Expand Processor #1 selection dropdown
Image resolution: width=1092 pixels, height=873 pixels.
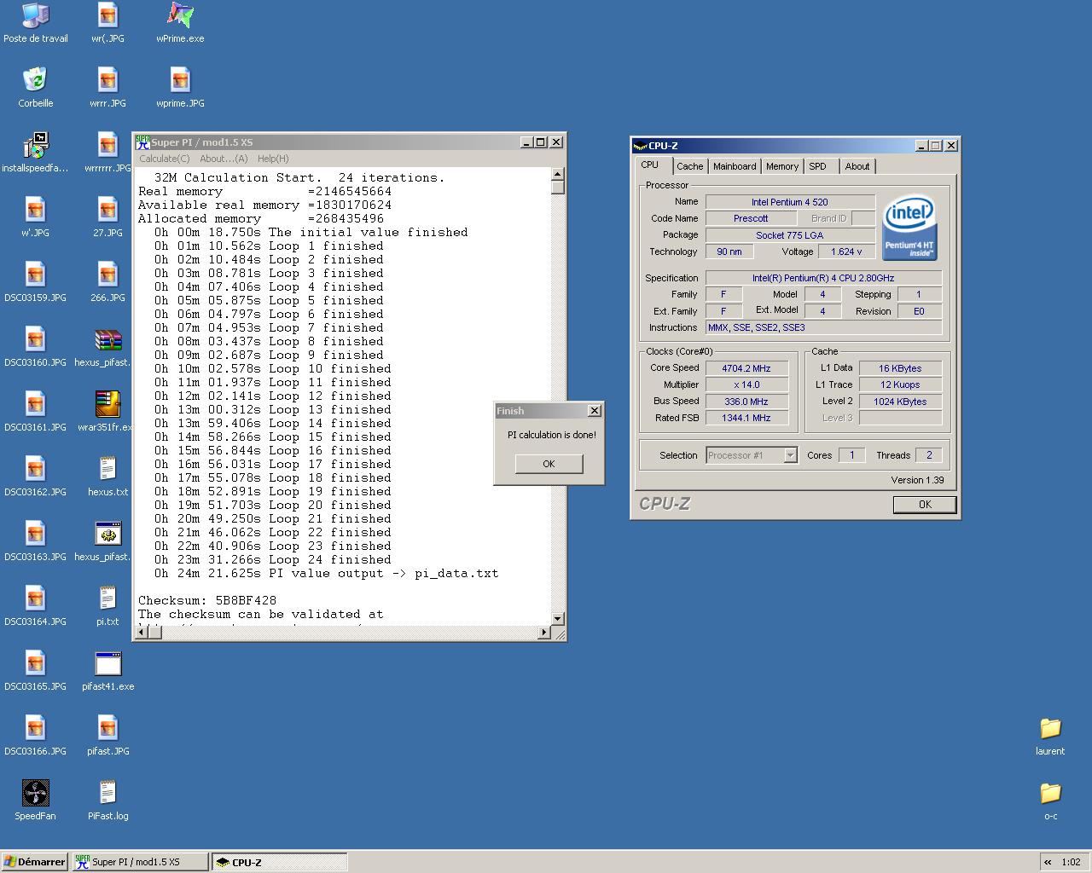tap(790, 455)
